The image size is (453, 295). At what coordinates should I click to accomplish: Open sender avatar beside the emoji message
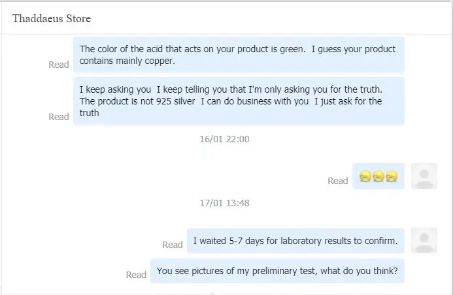[424, 176]
